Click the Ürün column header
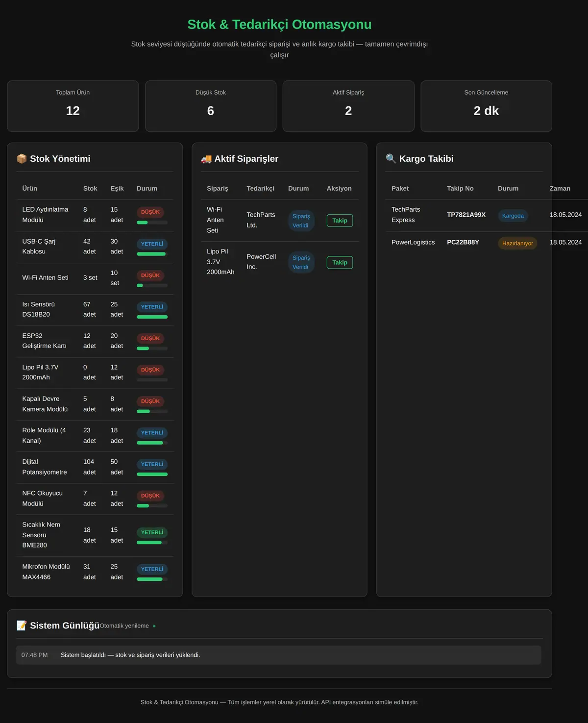 (30, 188)
